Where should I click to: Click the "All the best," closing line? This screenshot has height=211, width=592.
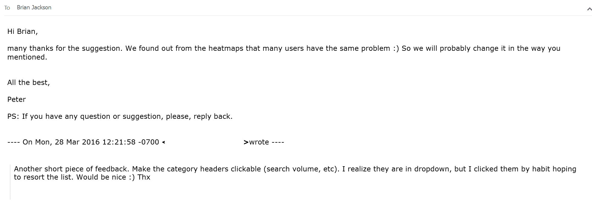pyautogui.click(x=28, y=83)
